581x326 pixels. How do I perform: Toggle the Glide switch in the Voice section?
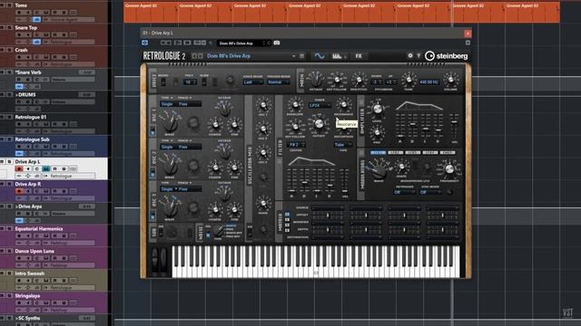coord(203,82)
